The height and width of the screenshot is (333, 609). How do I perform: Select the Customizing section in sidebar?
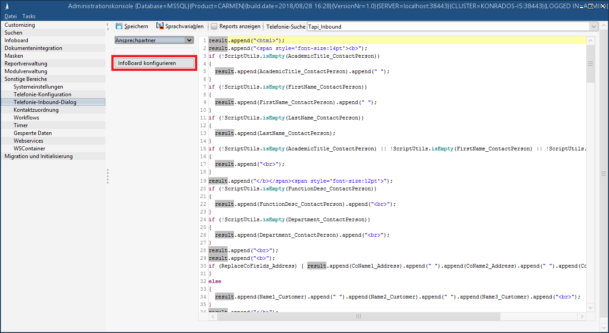pos(20,25)
